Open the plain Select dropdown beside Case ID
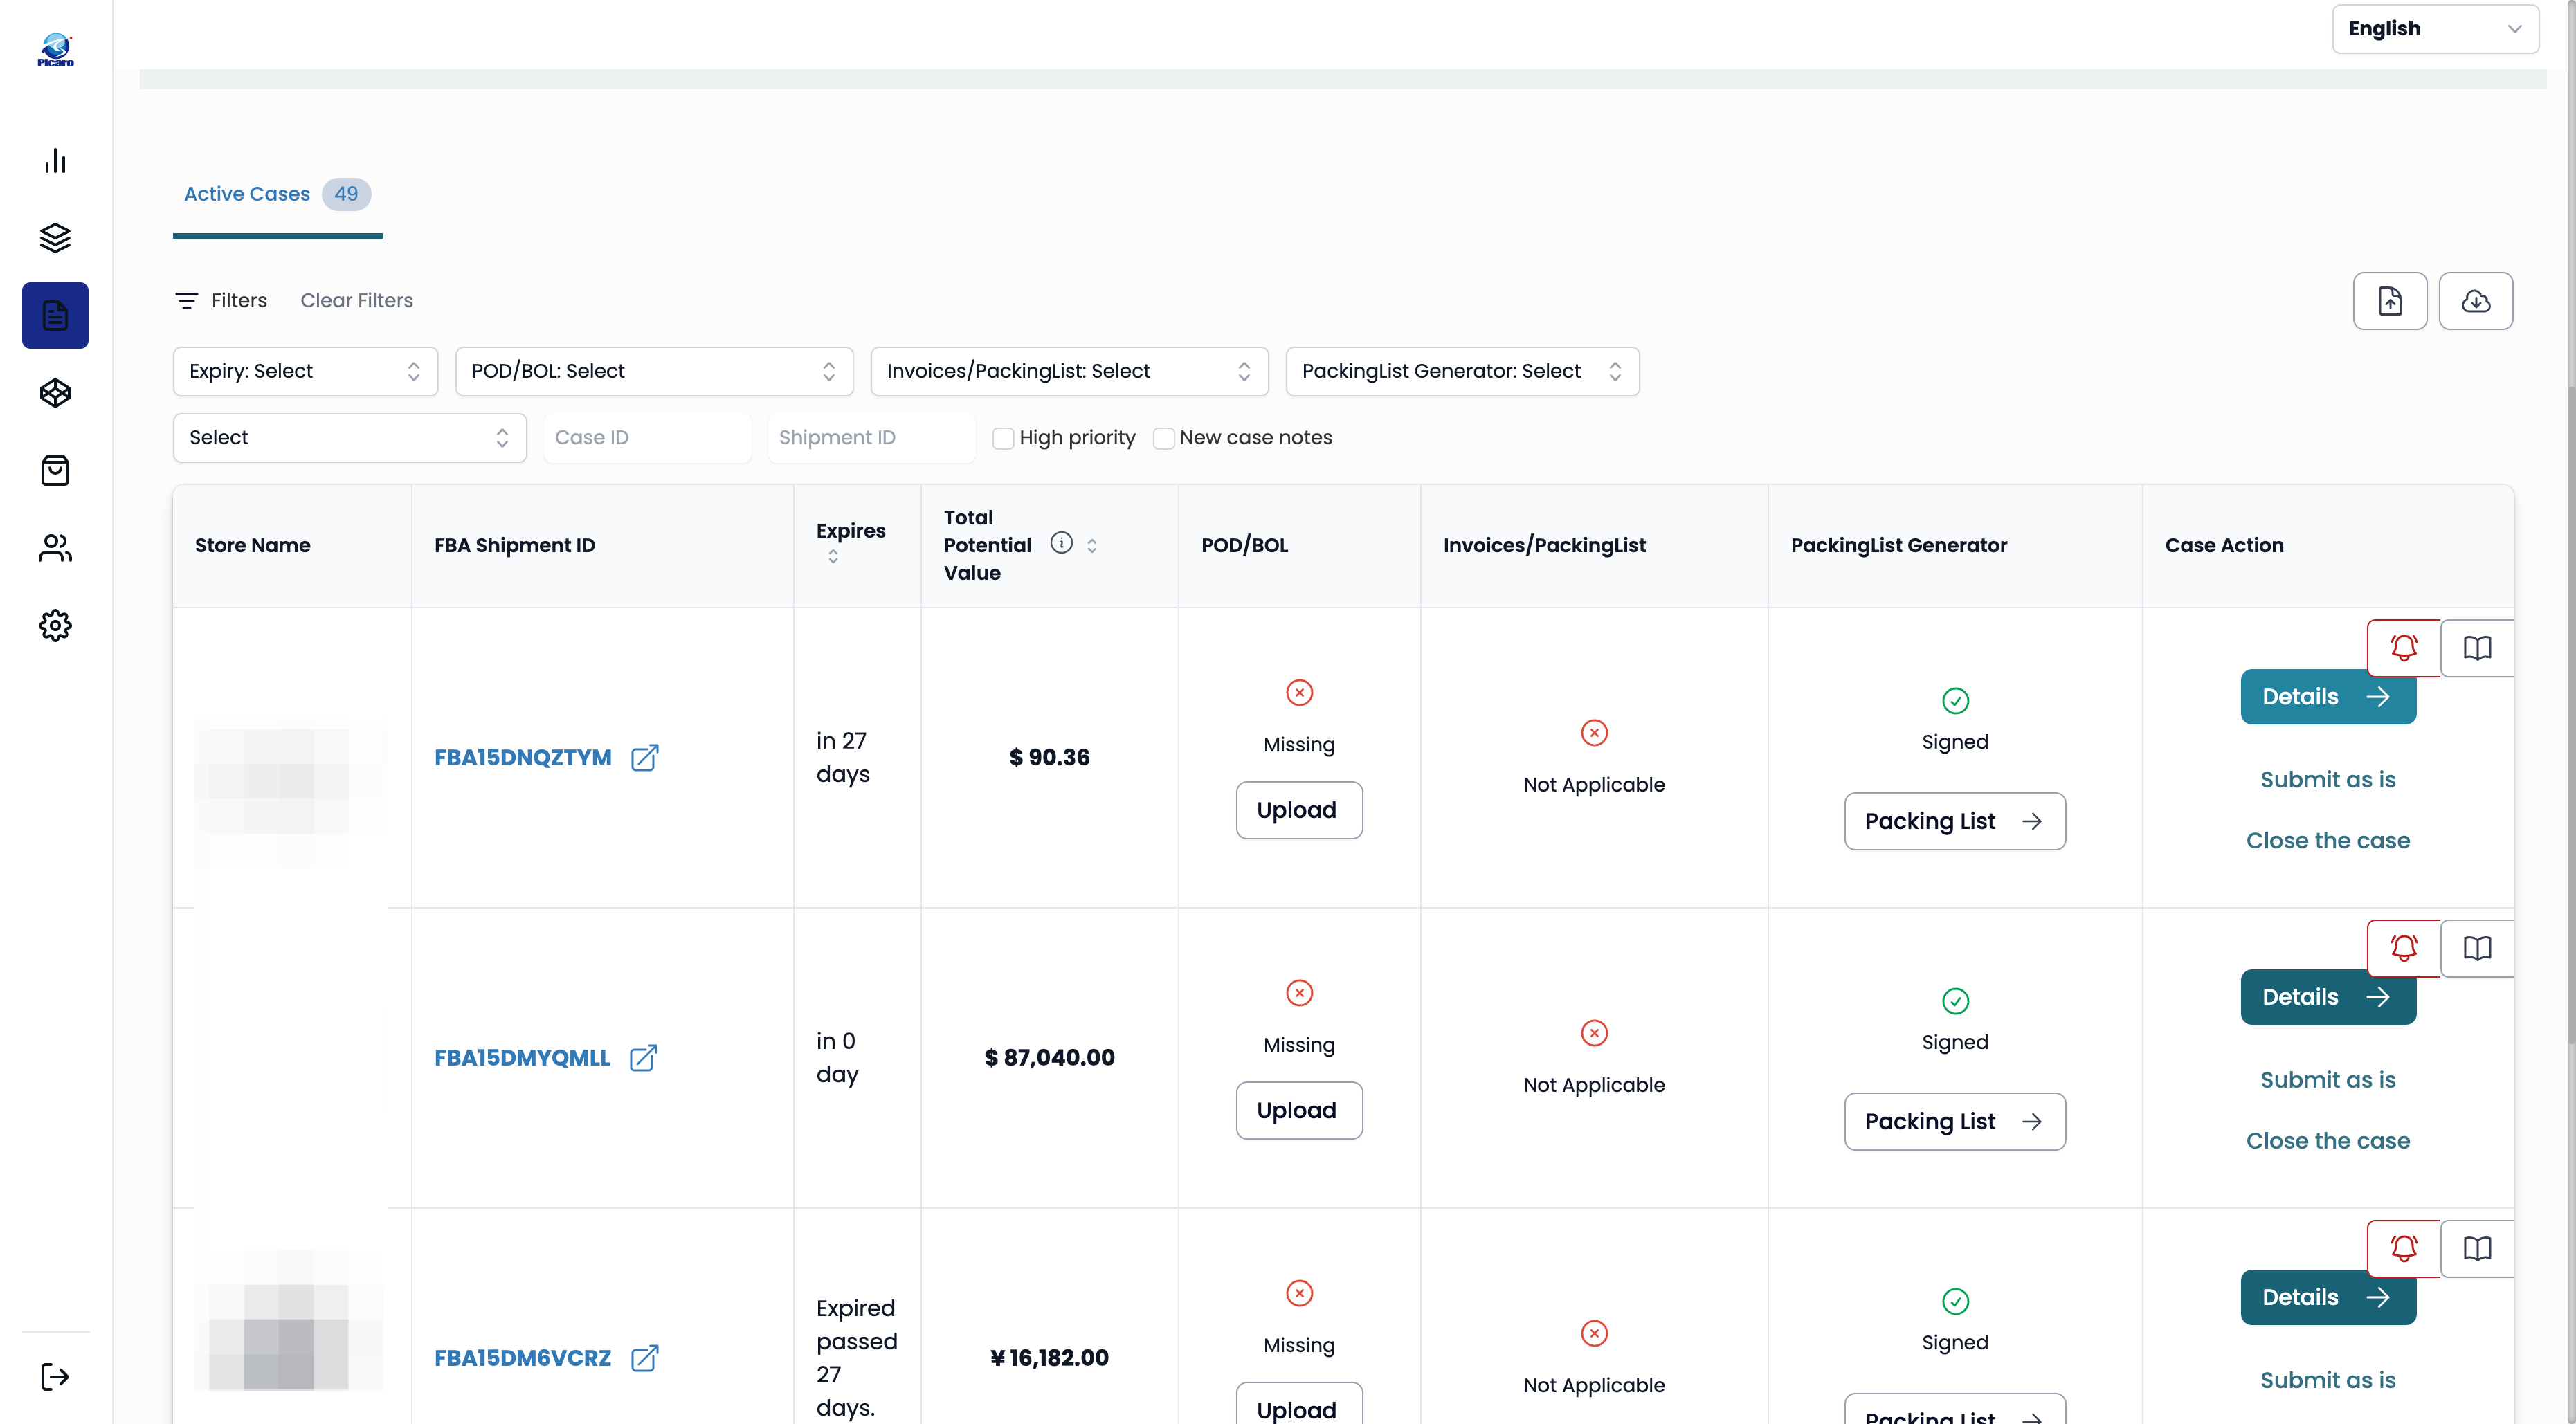2576x1424 pixels. pos(349,438)
